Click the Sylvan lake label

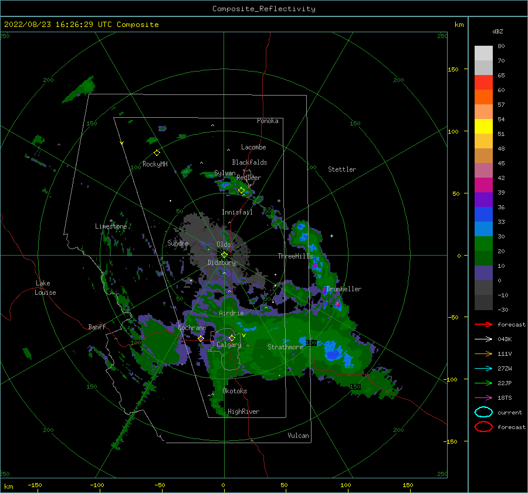click(225, 173)
